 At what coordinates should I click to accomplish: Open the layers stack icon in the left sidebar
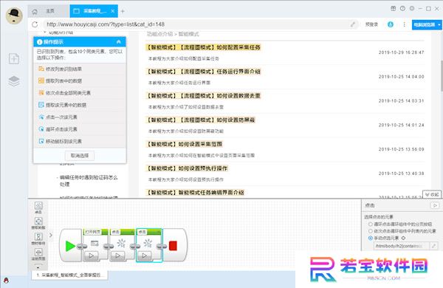[14, 81]
